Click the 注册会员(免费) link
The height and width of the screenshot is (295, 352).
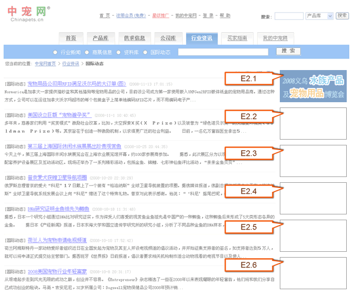[x=132, y=16]
